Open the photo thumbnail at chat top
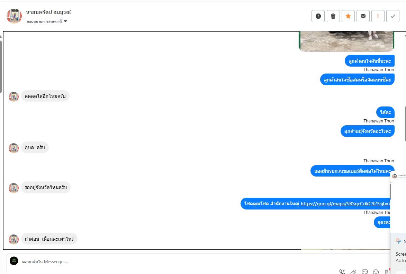 point(346,41)
